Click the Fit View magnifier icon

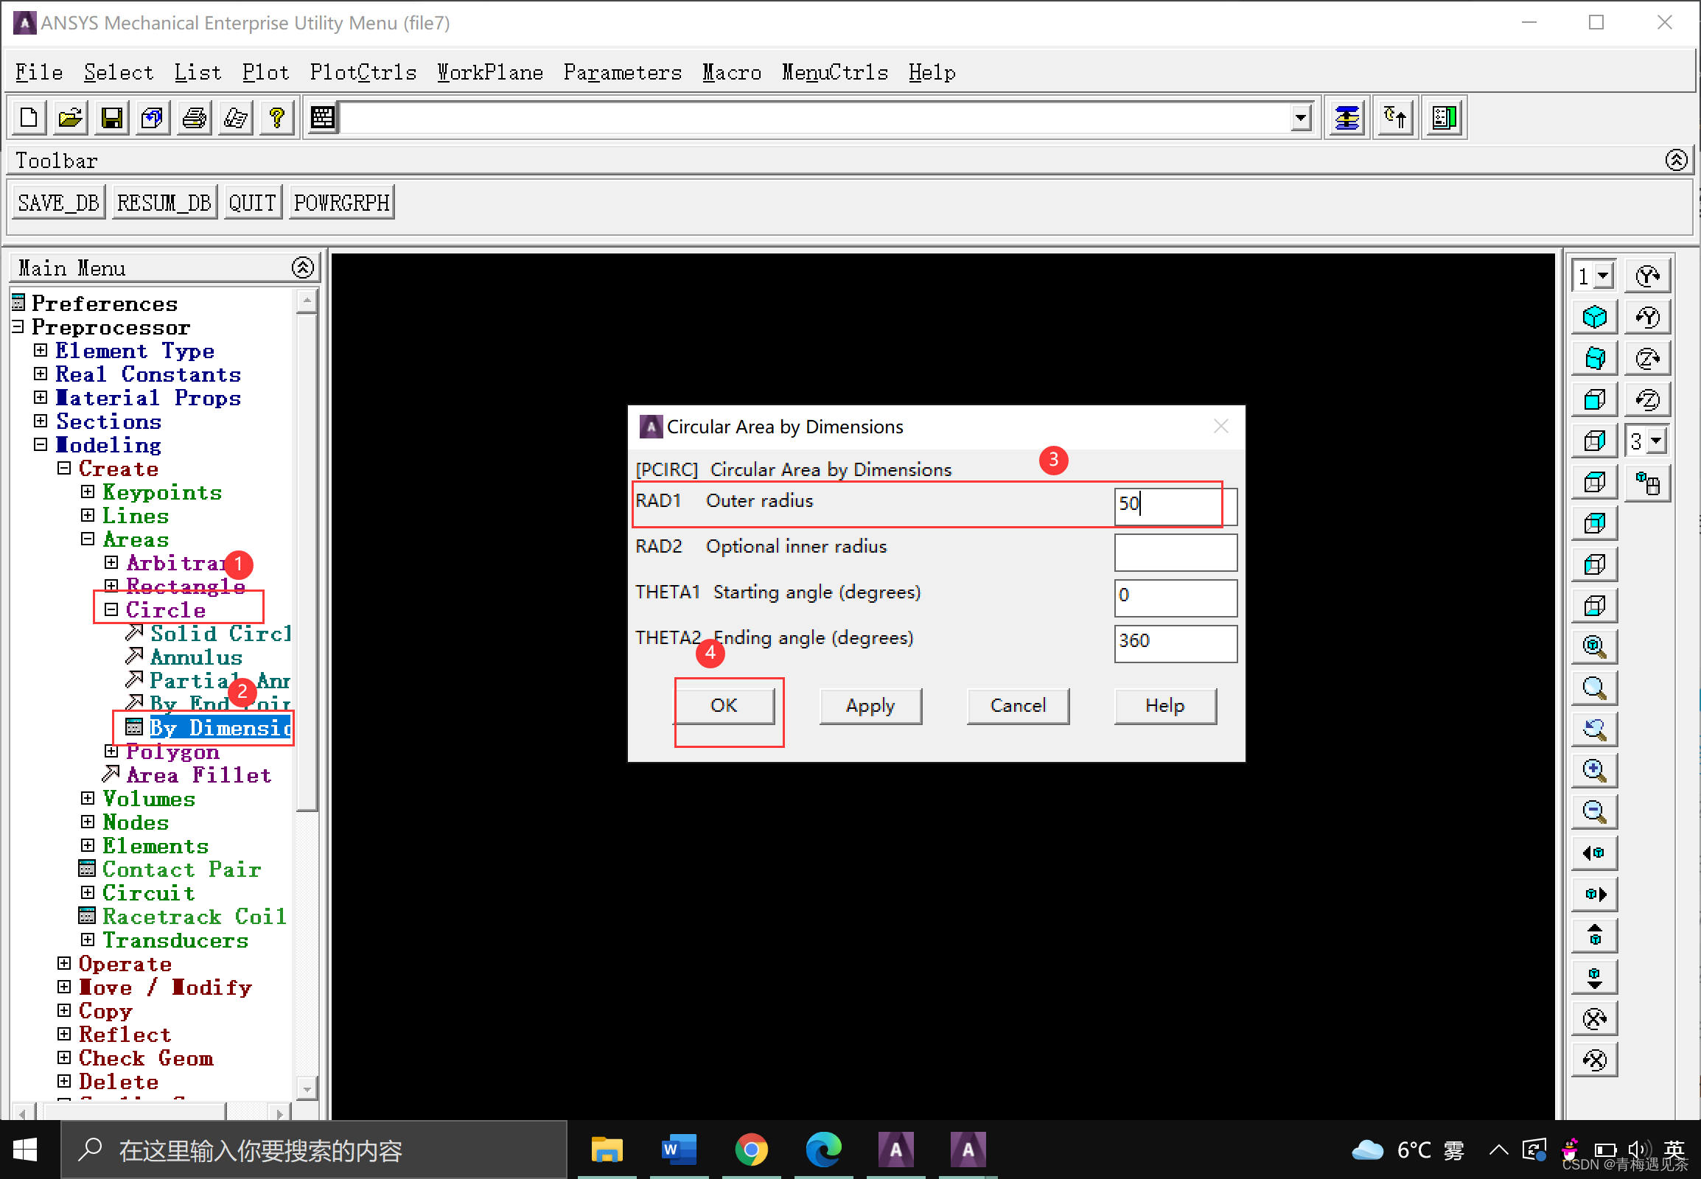1595,647
